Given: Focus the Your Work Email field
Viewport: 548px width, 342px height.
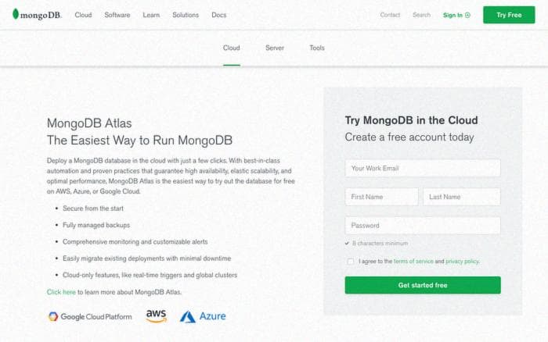Looking at the screenshot, I should coord(423,168).
